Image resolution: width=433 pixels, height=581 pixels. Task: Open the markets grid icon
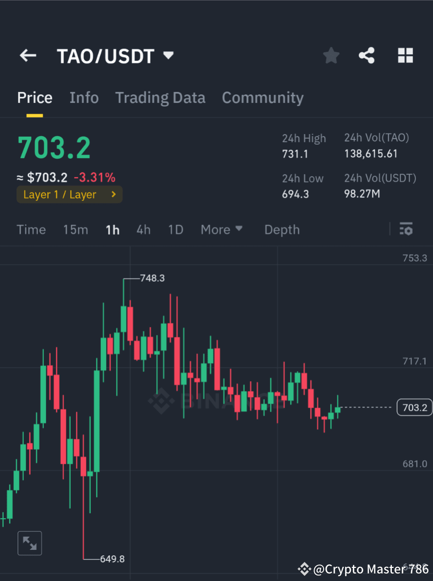coord(405,55)
